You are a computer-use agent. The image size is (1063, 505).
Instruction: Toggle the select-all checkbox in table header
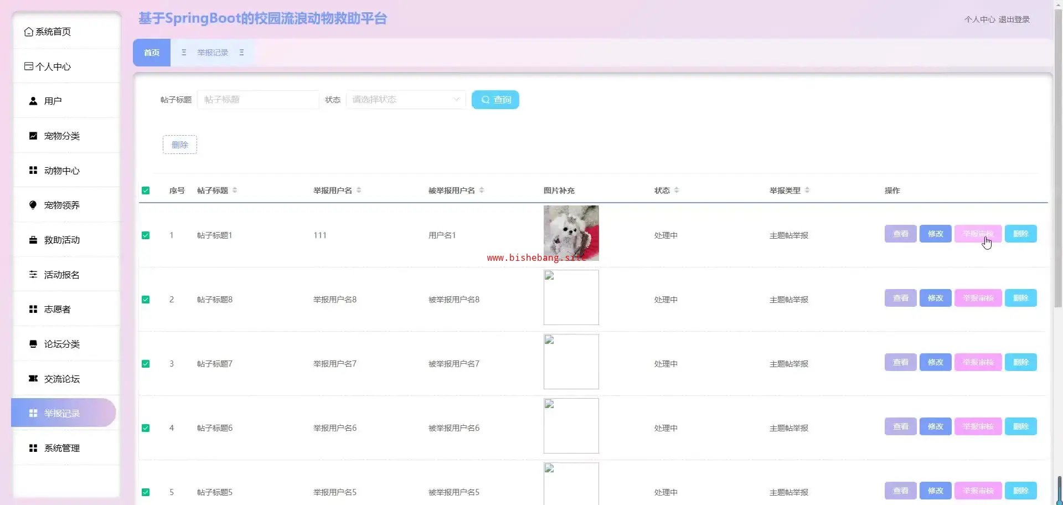[x=146, y=190]
